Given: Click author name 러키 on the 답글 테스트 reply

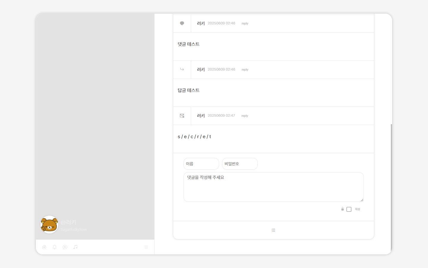Looking at the screenshot, I should click(201, 69).
